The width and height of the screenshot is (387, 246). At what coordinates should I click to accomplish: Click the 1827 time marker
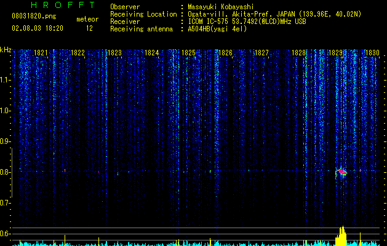(x=261, y=53)
